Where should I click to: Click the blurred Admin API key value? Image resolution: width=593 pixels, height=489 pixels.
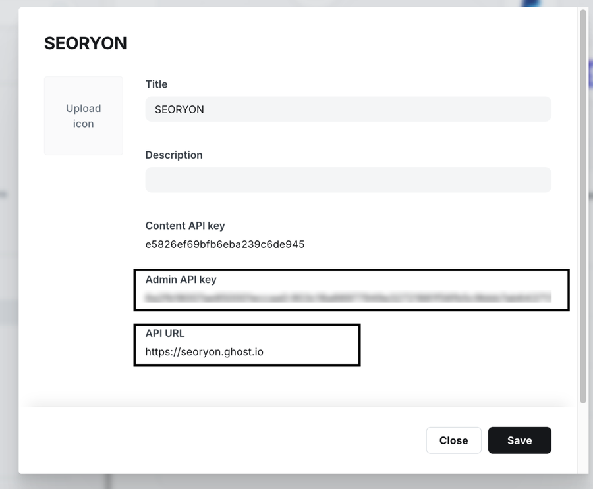pos(349,297)
